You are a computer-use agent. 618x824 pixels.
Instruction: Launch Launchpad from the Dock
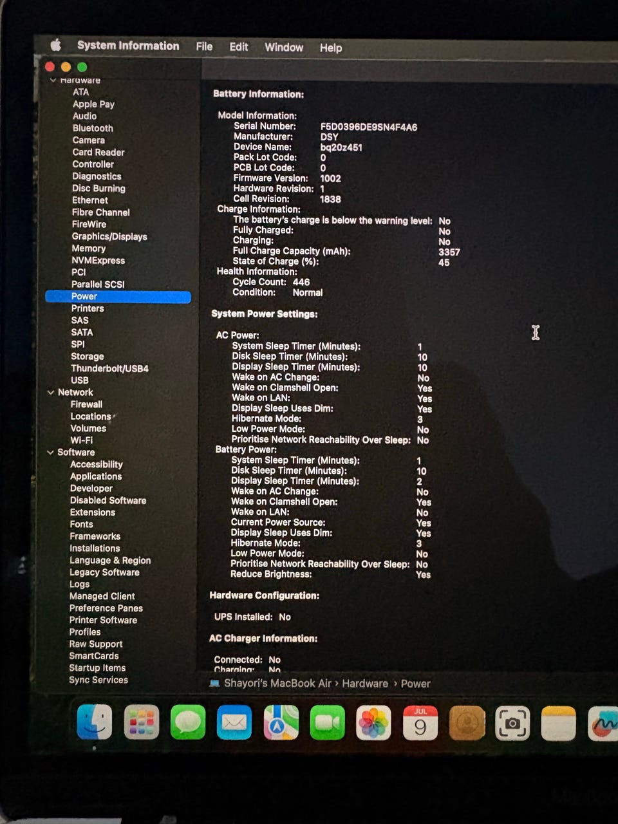click(x=141, y=722)
